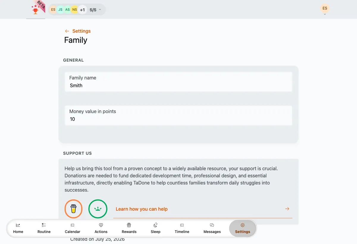The width and height of the screenshot is (357, 244).
Task: Show the +1 additional member
Action: click(x=82, y=10)
